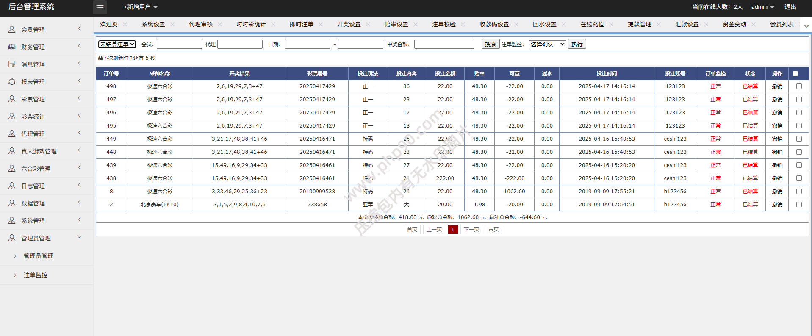The height and width of the screenshot is (336, 812).
Task: Click 撤销 for order 449
Action: point(777,139)
